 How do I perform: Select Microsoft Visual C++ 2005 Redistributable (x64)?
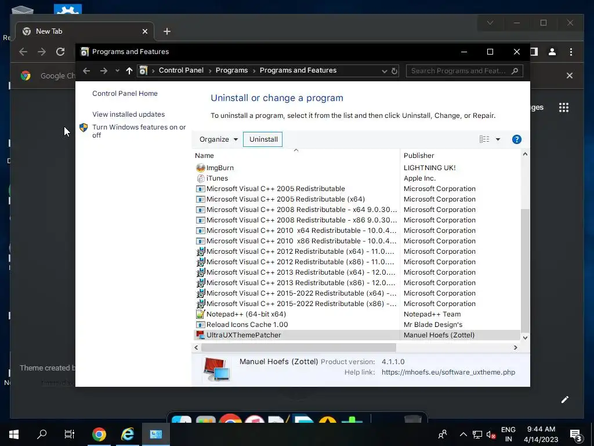[x=285, y=199]
